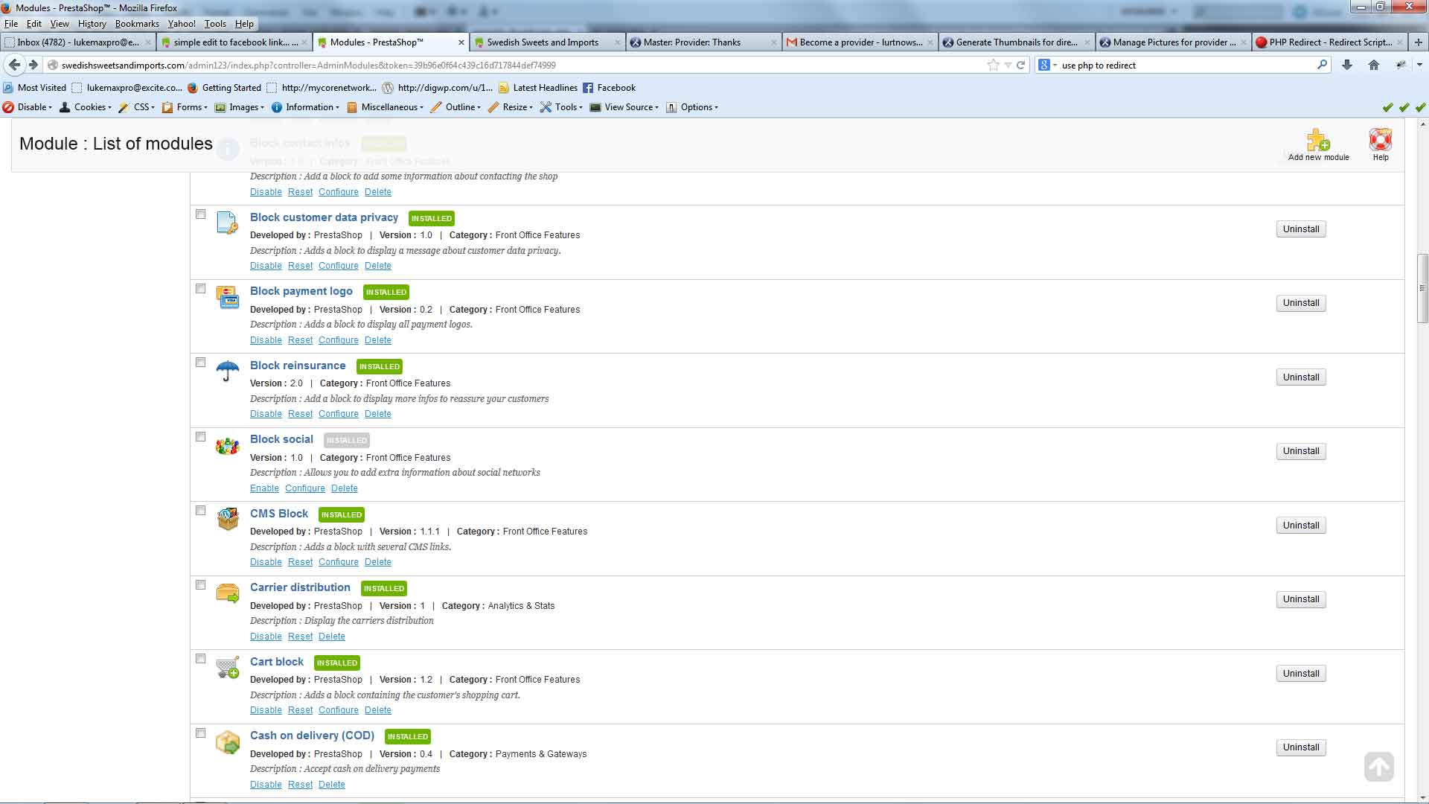Select the Block social module checkbox

coord(200,437)
